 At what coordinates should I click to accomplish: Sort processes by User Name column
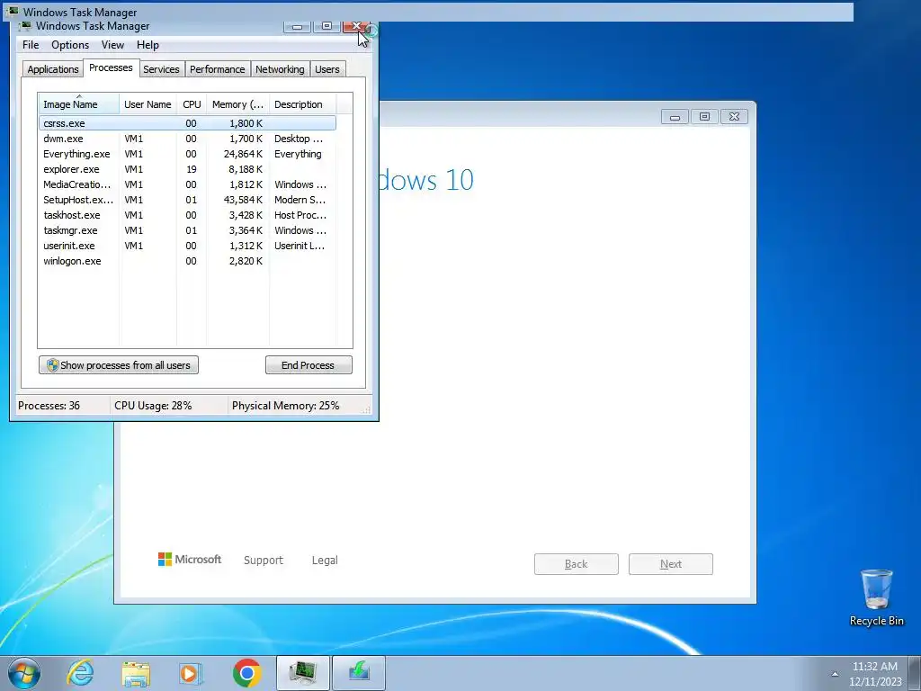[x=148, y=104]
